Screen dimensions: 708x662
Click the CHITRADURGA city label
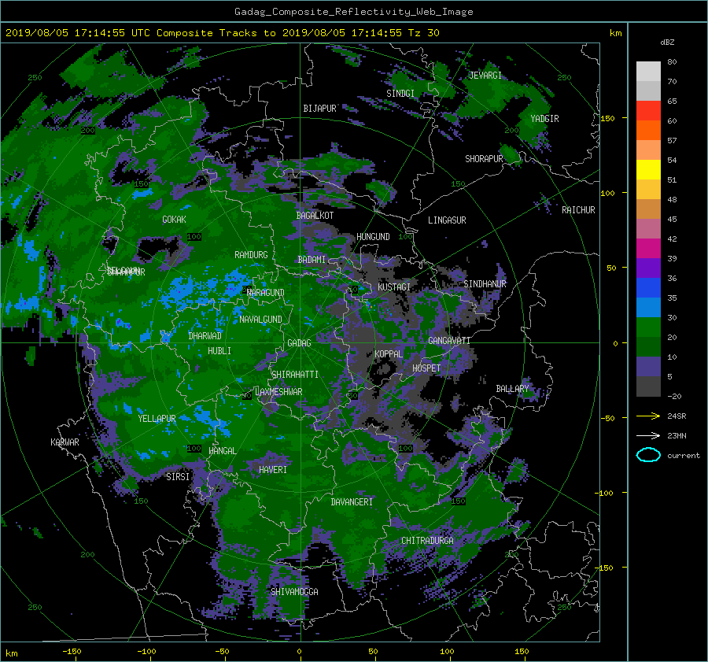point(427,540)
